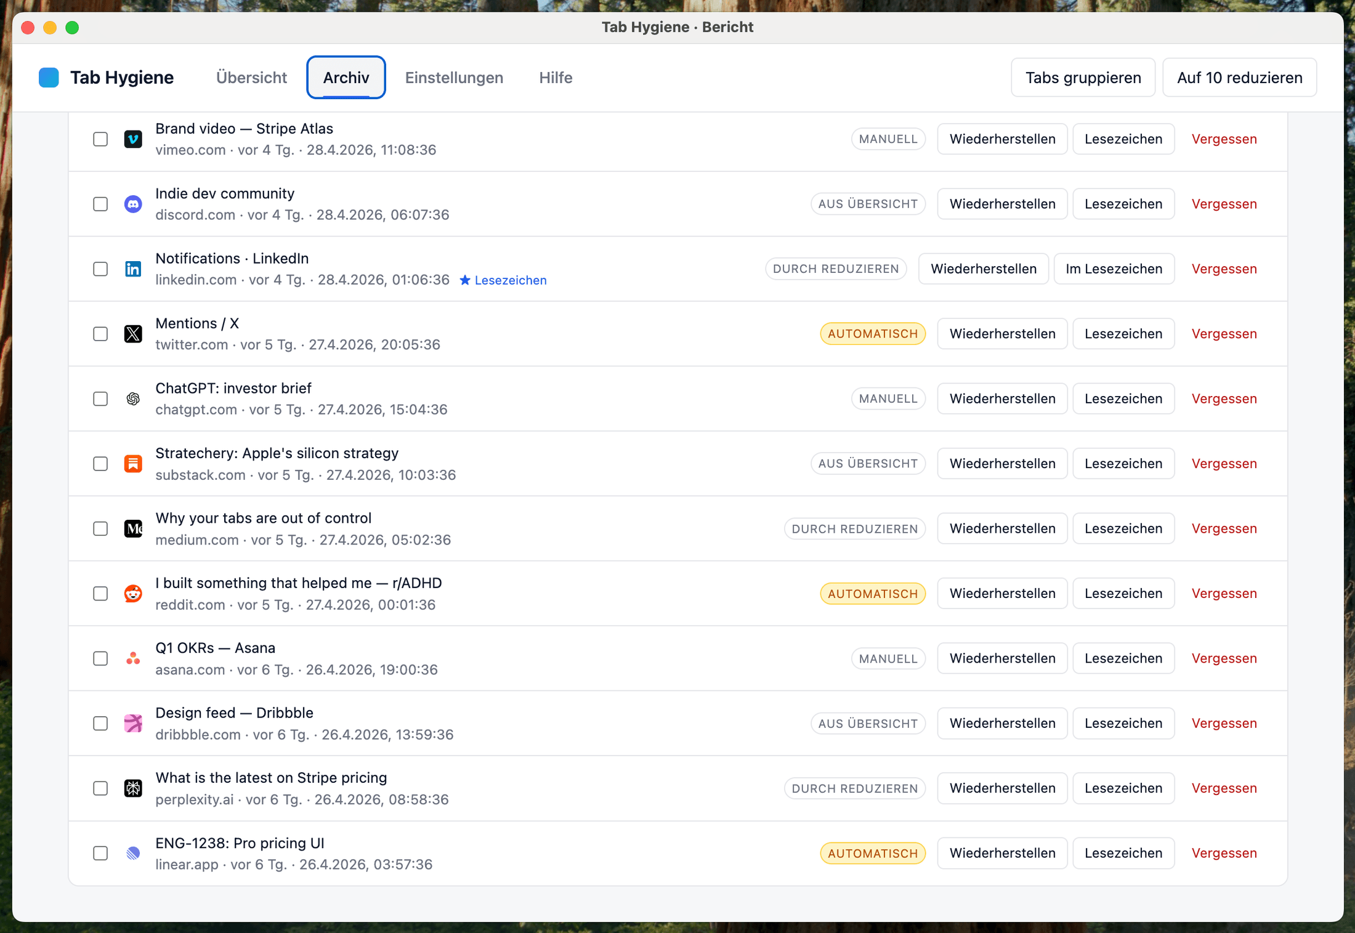This screenshot has height=933, width=1355.
Task: Click the title 'Stratechery: Apple's silicon strategy'
Action: (x=277, y=453)
